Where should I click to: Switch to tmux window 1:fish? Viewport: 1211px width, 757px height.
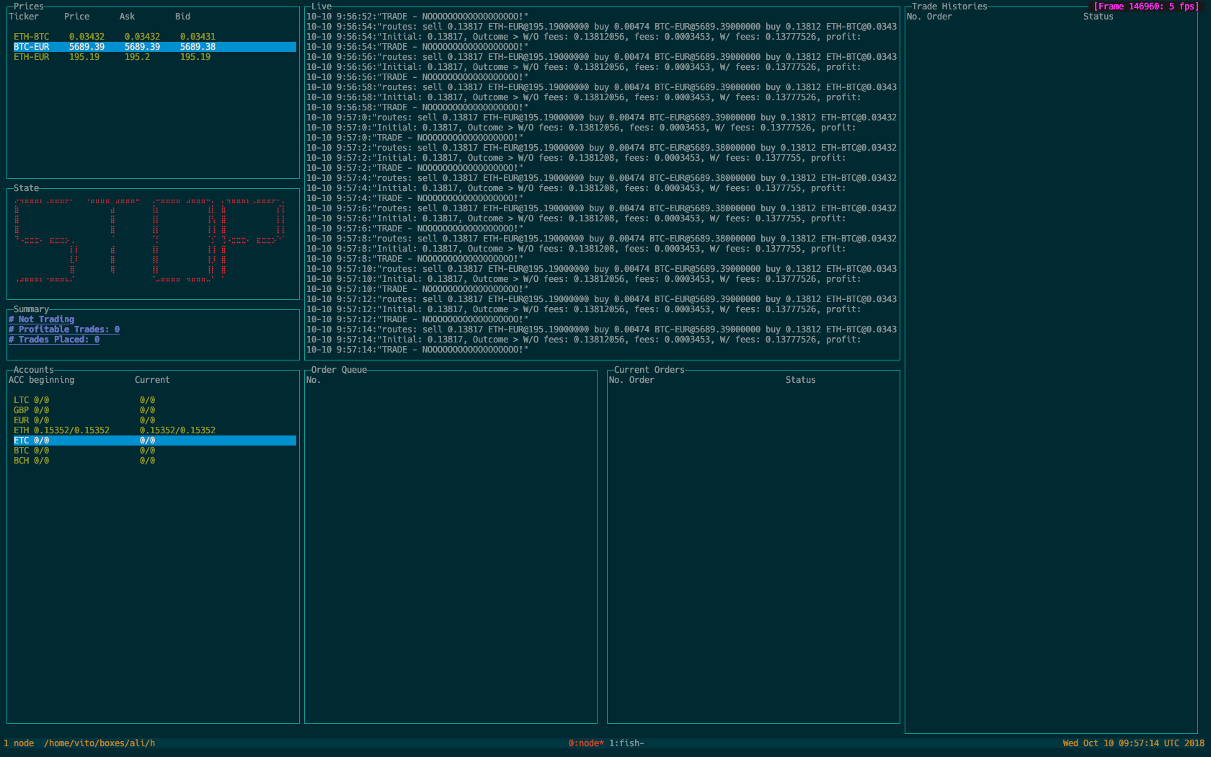[626, 743]
